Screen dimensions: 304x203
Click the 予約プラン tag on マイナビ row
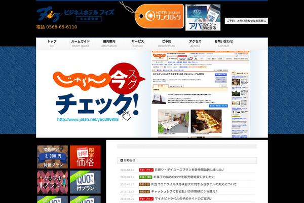coord(146,199)
